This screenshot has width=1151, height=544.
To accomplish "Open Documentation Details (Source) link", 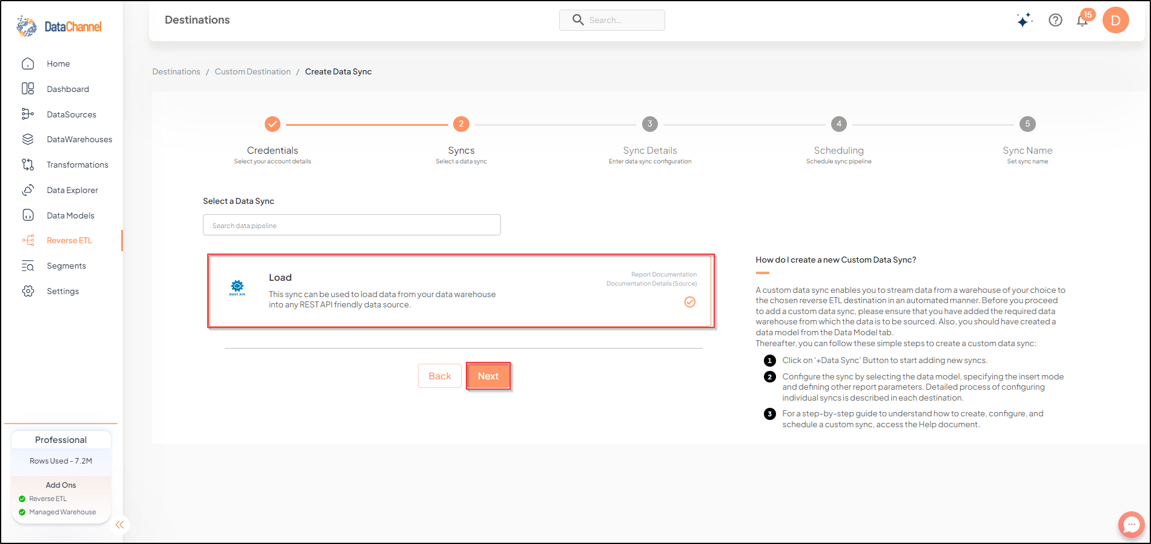I will (651, 283).
